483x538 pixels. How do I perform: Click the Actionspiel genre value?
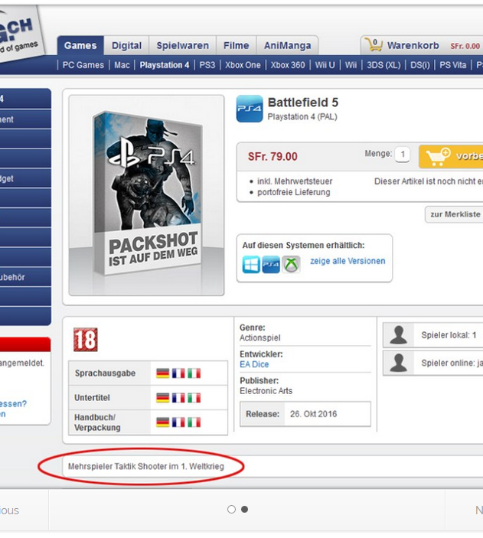(259, 338)
